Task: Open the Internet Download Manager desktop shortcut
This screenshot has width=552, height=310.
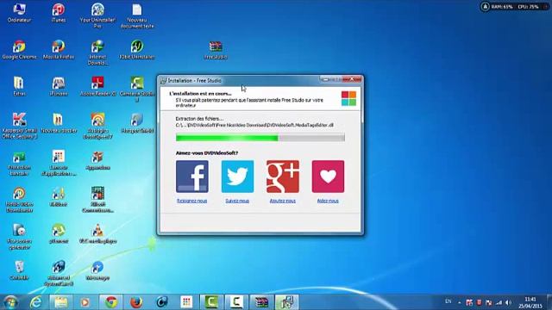Action: tap(97, 53)
